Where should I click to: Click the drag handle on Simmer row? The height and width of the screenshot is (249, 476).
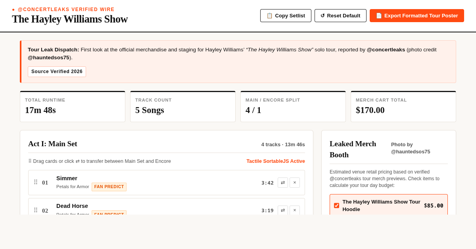(x=36, y=183)
